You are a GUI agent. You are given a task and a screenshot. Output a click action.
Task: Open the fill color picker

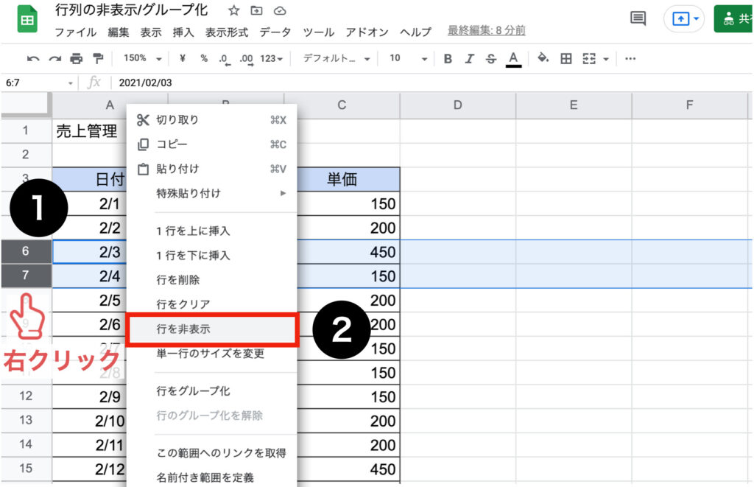pyautogui.click(x=543, y=58)
